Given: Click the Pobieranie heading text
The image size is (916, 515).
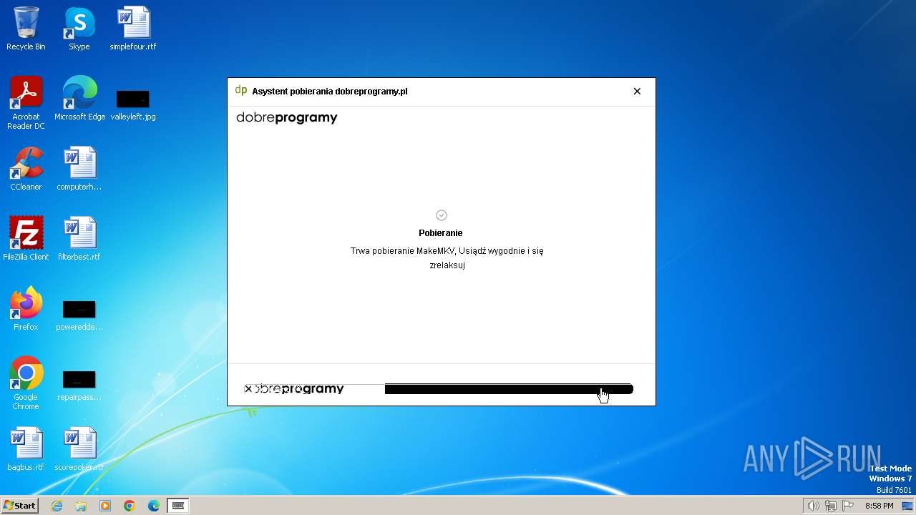Looking at the screenshot, I should (441, 233).
